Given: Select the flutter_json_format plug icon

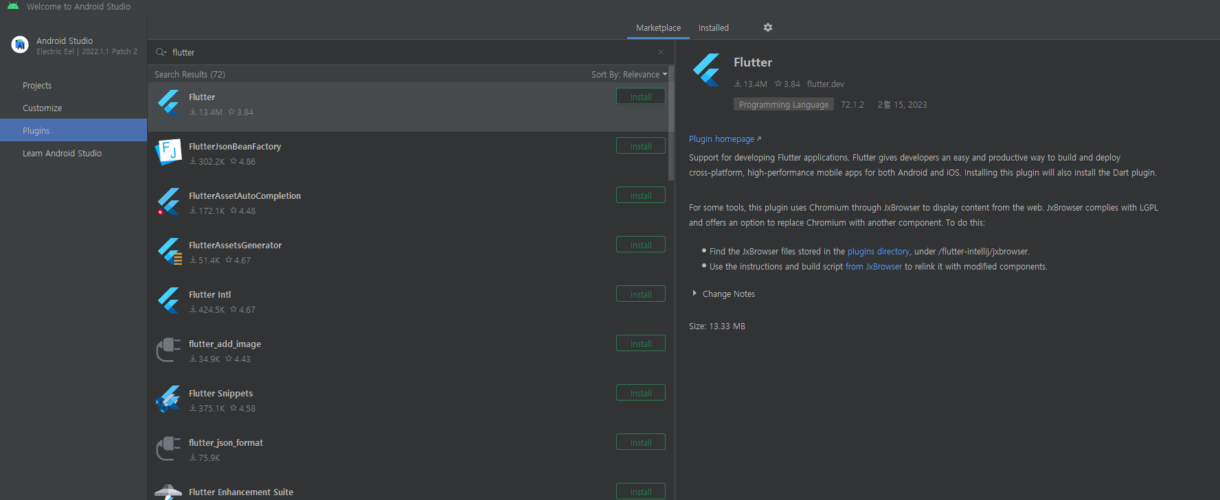Looking at the screenshot, I should point(168,449).
